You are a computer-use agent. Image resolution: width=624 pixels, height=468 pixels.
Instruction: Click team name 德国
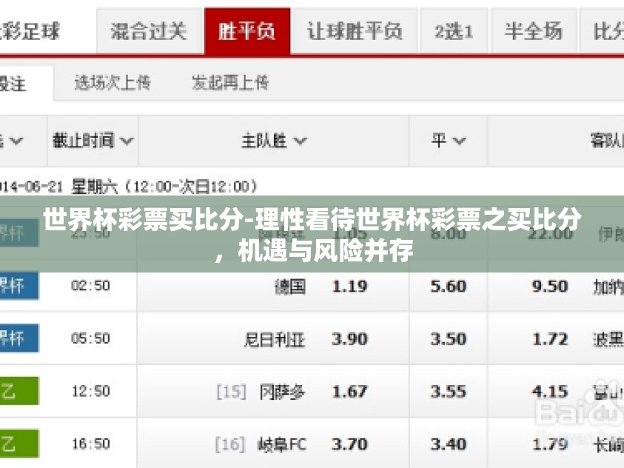click(290, 287)
